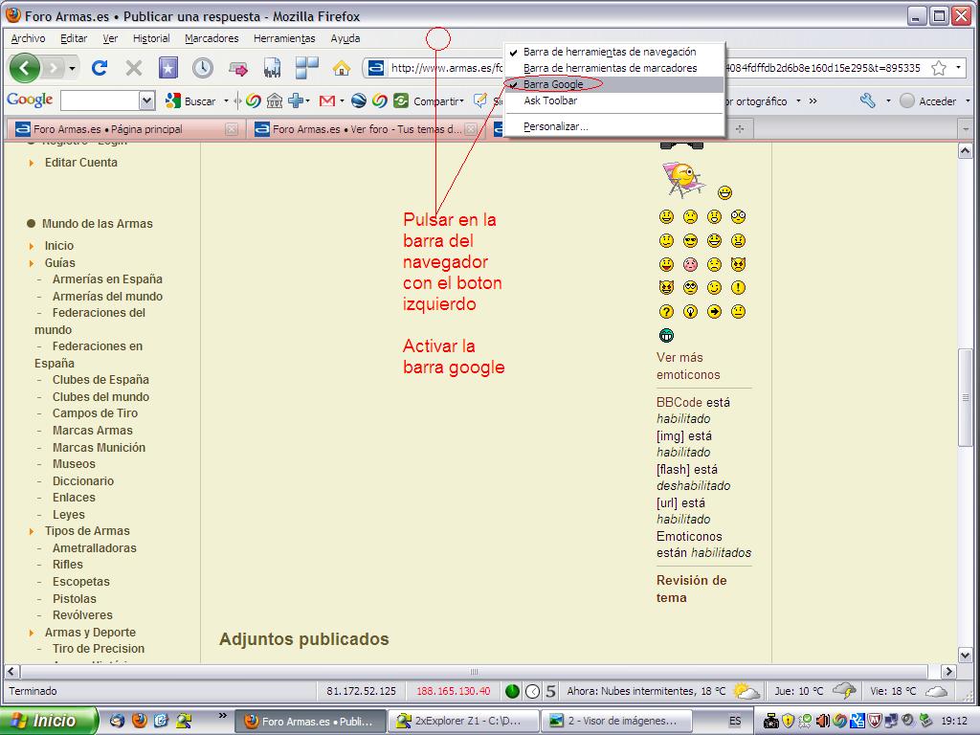Insert the winking emoticon on the lounge chair
Viewport: 980px width, 735px height.
(x=683, y=179)
